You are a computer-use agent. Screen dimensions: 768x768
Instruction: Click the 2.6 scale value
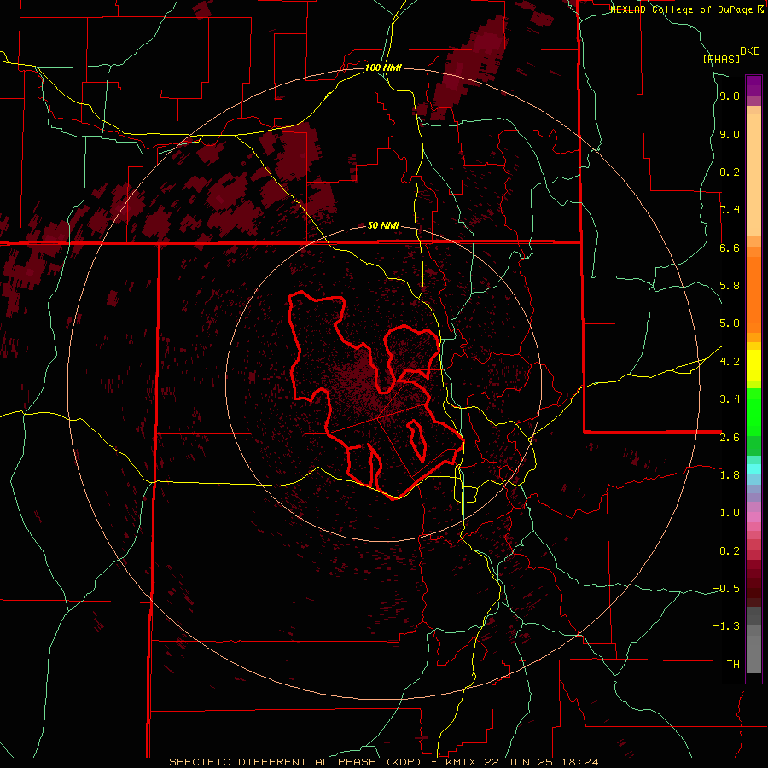pyautogui.click(x=730, y=438)
